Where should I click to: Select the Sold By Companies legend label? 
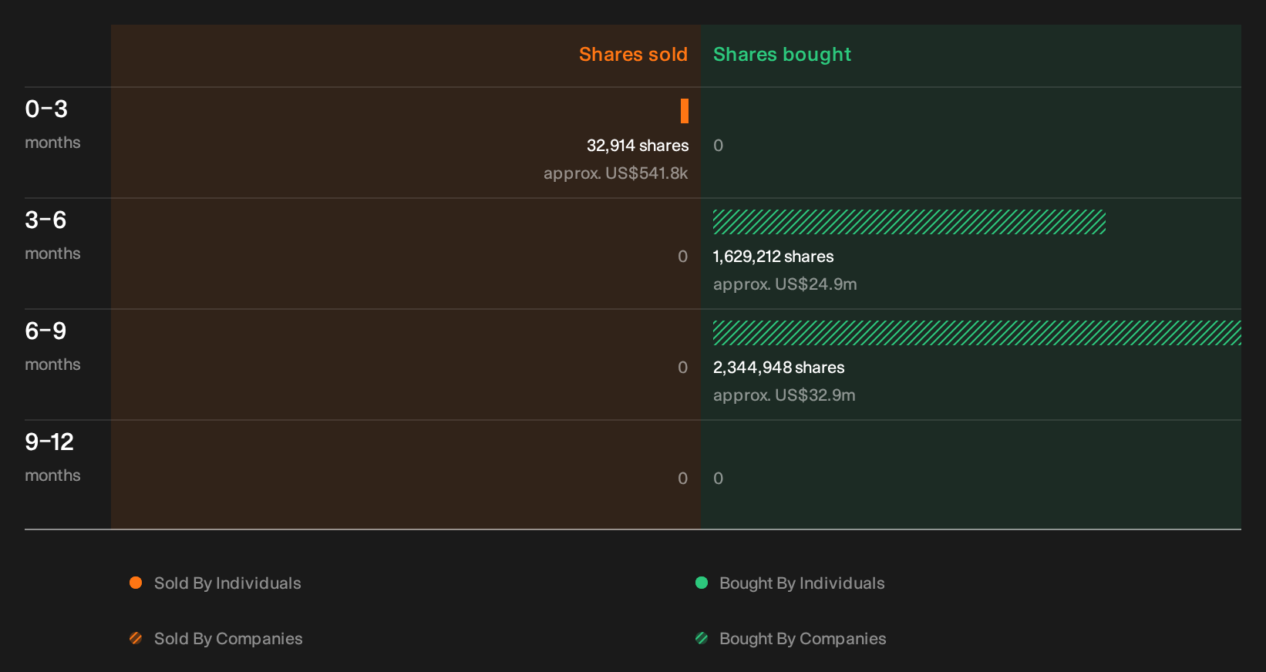tap(228, 639)
